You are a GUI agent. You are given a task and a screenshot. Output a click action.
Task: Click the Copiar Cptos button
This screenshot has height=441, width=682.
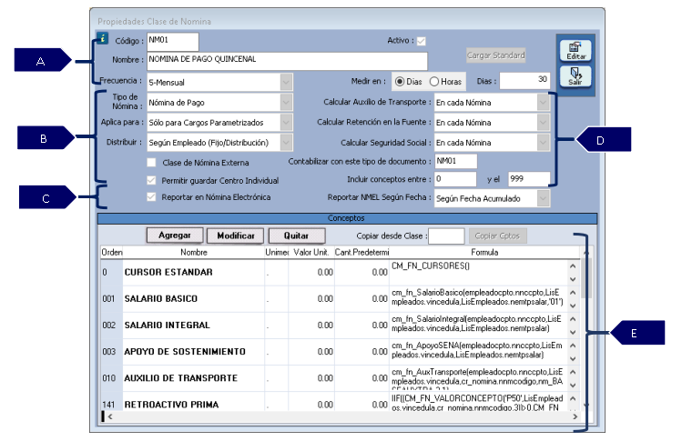pos(497,236)
